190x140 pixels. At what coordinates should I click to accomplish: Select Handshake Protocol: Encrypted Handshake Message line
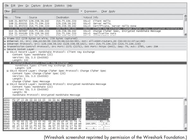tap(46, 95)
